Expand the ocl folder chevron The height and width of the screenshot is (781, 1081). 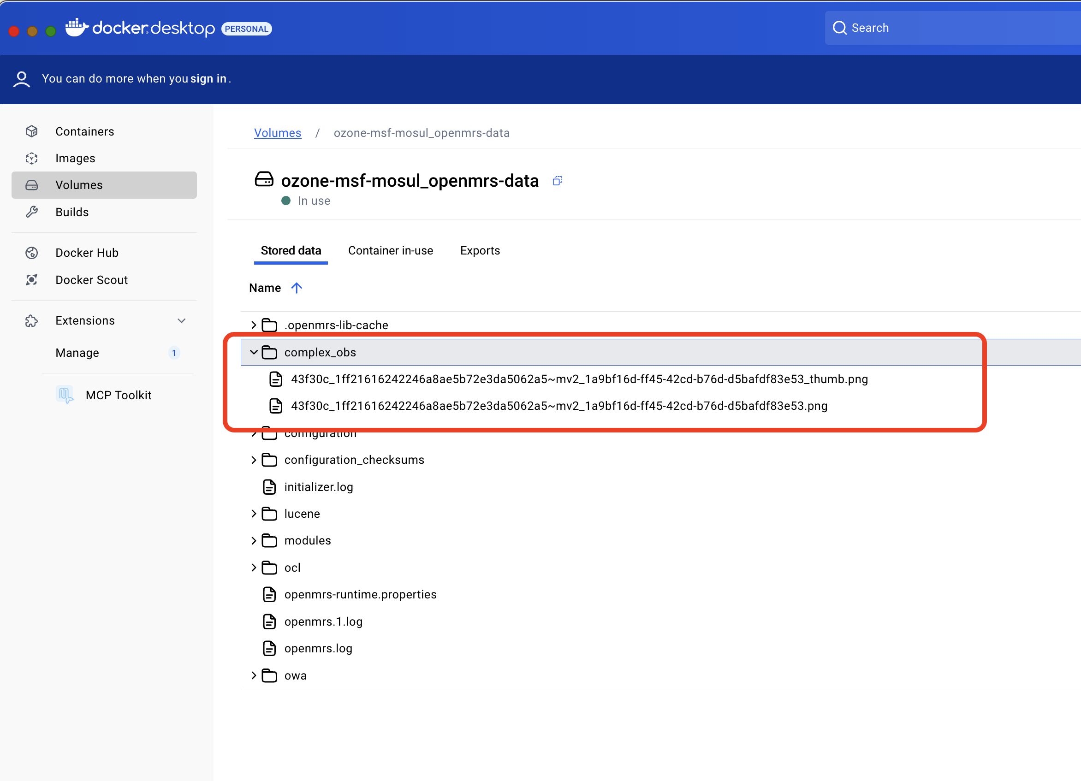coord(254,568)
